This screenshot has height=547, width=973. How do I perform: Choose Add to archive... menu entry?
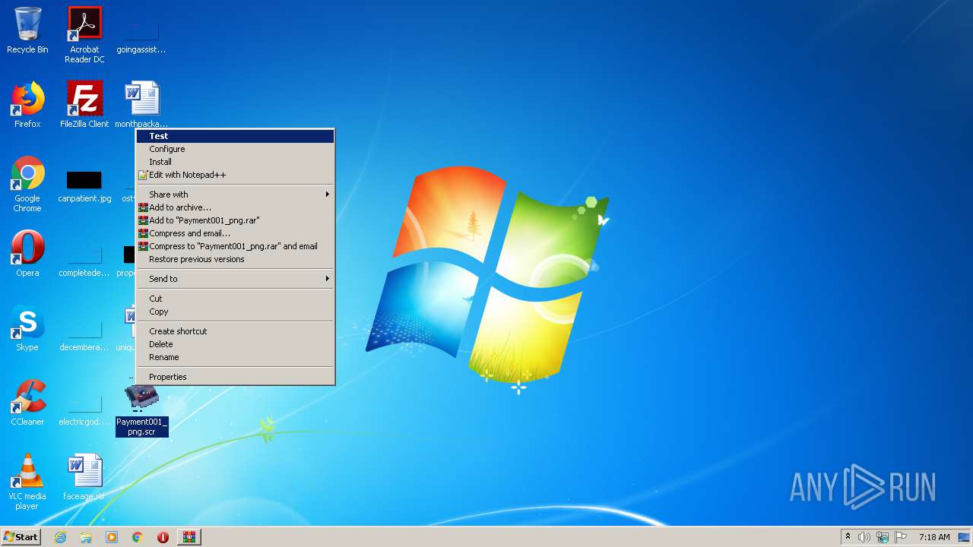click(236, 207)
